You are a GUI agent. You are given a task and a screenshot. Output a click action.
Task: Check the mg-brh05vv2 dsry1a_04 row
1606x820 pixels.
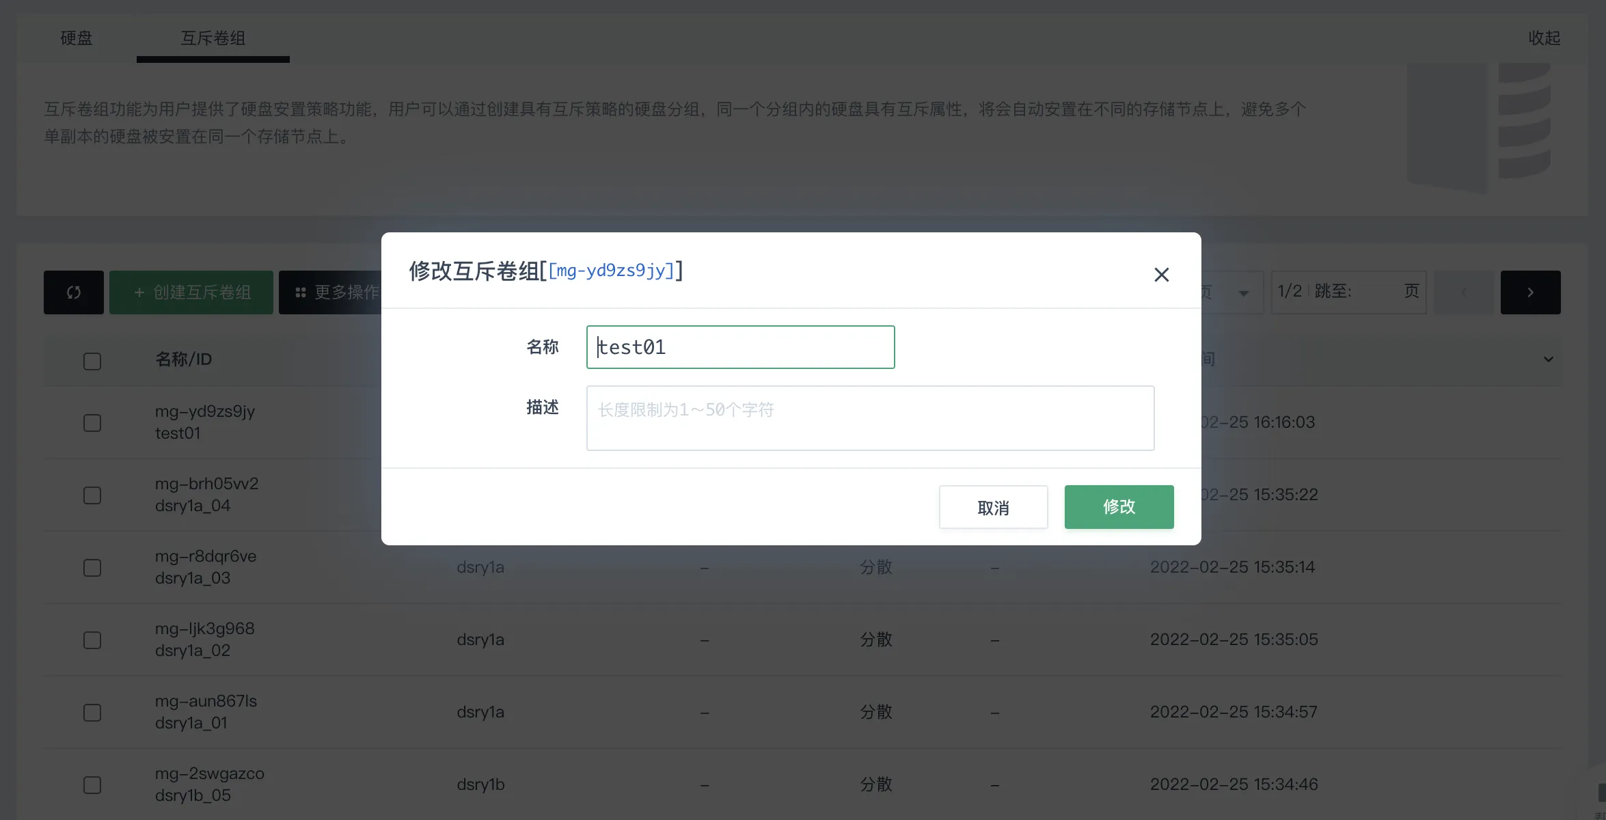click(92, 495)
